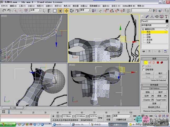The image size is (170, 127).
Task: Select Edge sub-object icon in 选择 rollout
Action: pyautogui.click(x=150, y=63)
